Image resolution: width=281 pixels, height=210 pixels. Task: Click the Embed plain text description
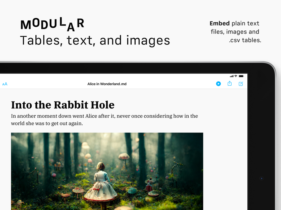coord(235,32)
